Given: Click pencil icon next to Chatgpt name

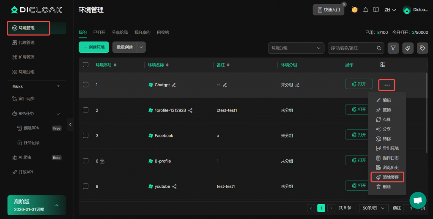Looking at the screenshot, I should (174, 85).
